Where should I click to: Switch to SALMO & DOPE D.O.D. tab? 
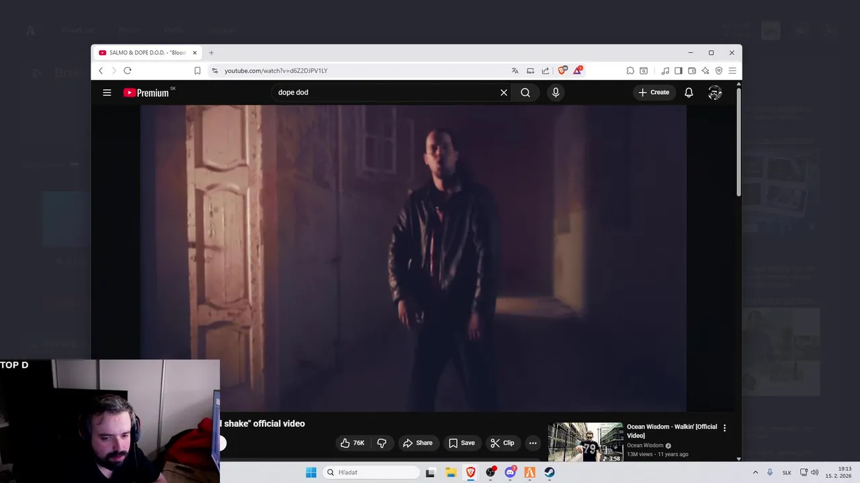coord(146,52)
